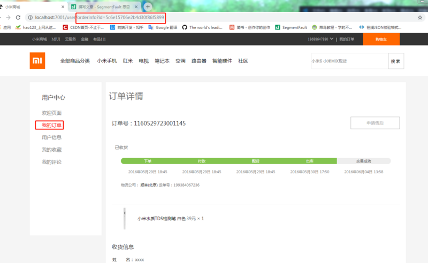Click the address bar URL
This screenshot has width=428, height=263.
point(100,18)
